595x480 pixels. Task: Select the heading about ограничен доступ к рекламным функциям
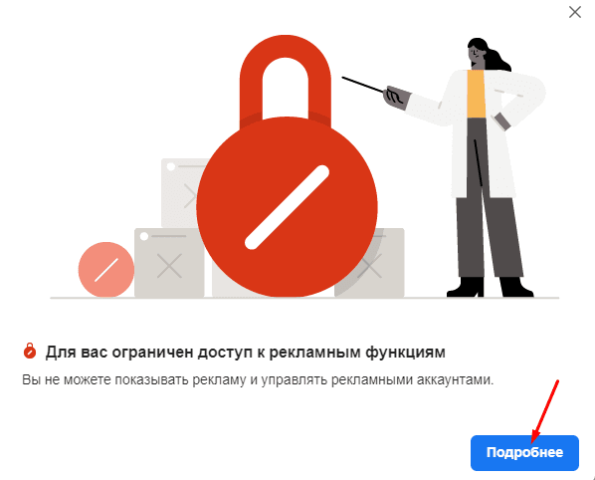(245, 353)
